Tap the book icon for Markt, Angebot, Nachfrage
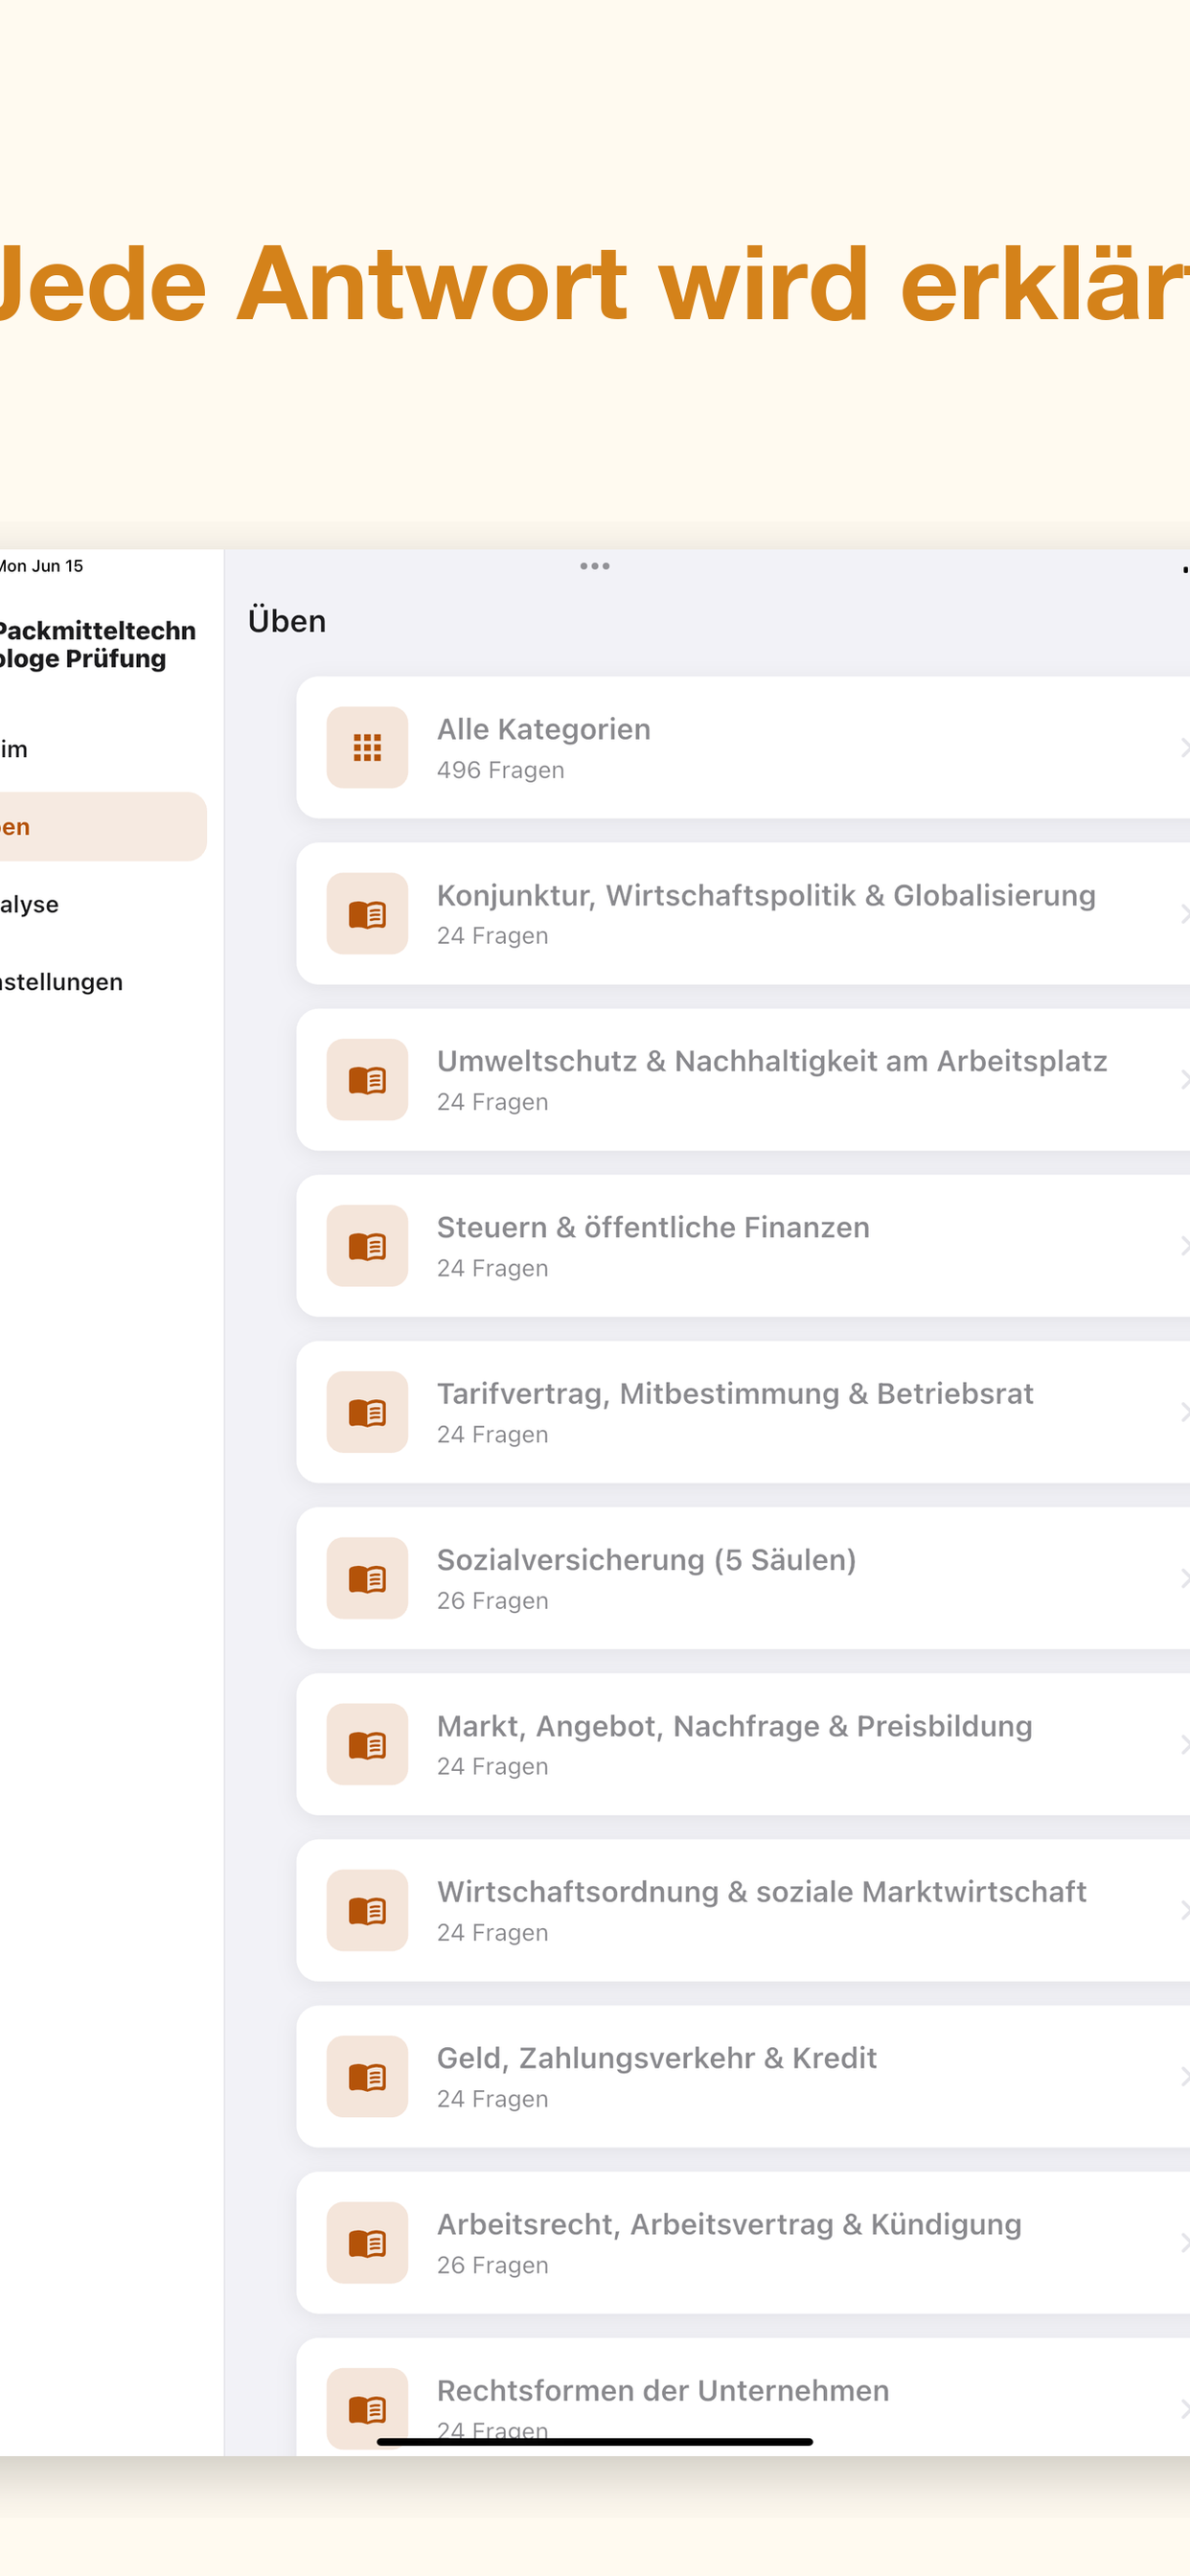The height and width of the screenshot is (2576, 1190). 367,1744
